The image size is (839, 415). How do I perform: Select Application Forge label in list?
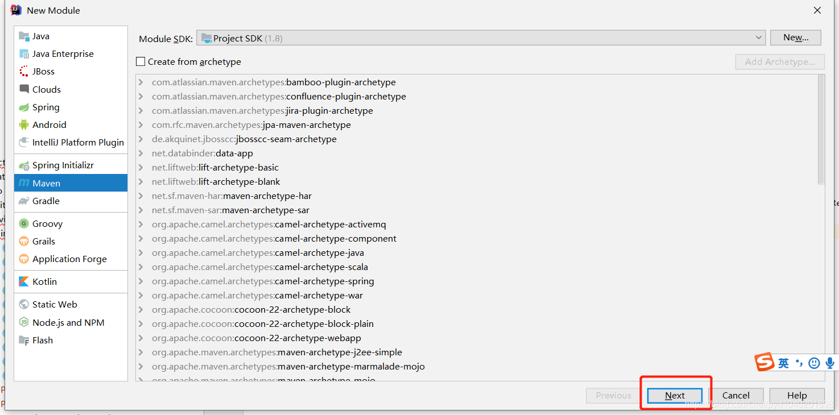coord(69,259)
